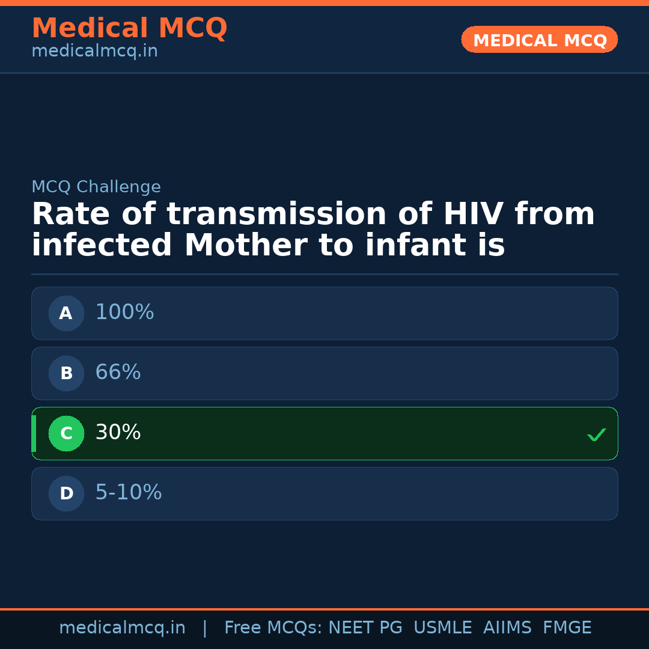Screen dimensions: 649x649
Task: Open "AIIMS" in the footer
Action: click(507, 628)
